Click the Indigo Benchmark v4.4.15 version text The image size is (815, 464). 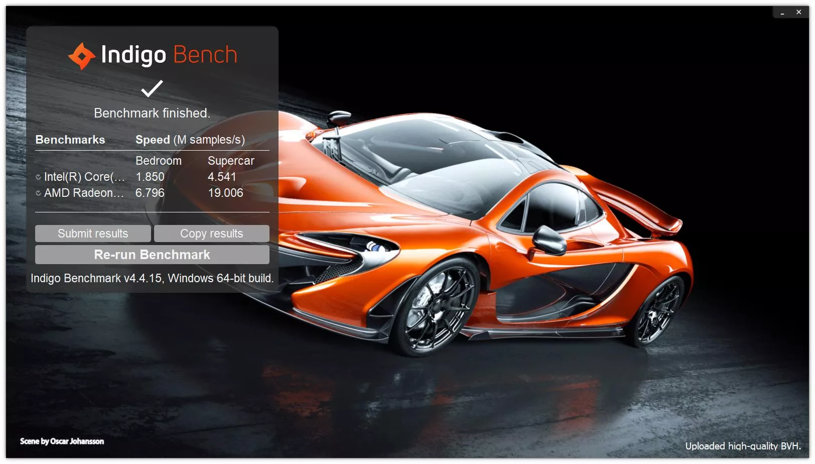(152, 278)
